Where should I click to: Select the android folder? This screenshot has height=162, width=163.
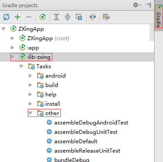point(51,76)
